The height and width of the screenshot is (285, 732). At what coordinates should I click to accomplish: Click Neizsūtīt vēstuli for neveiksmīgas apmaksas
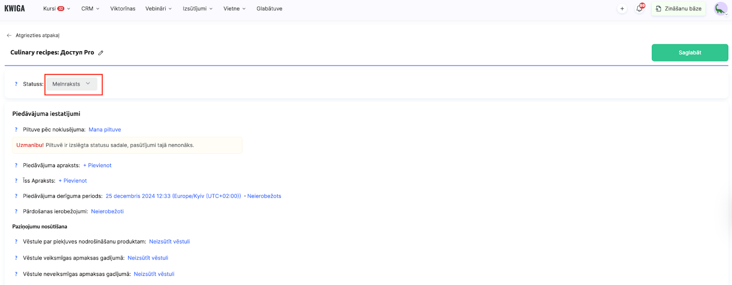[x=154, y=274]
